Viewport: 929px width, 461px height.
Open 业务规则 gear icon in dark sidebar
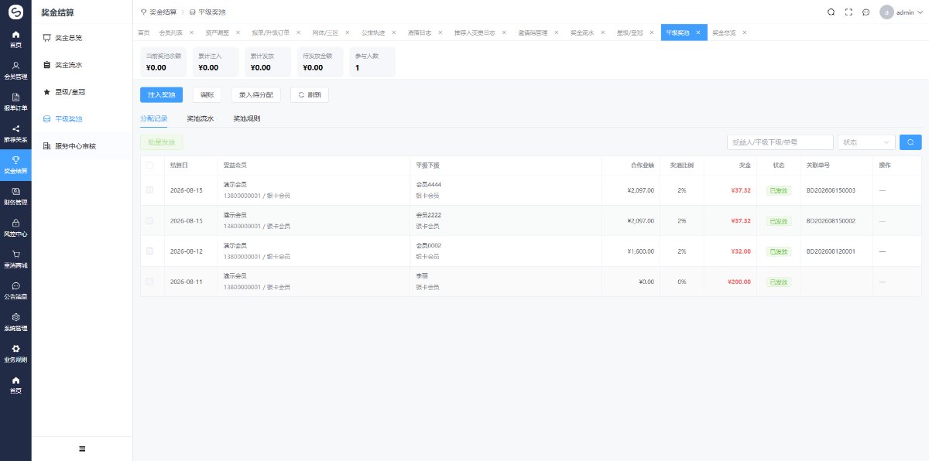pos(15,348)
